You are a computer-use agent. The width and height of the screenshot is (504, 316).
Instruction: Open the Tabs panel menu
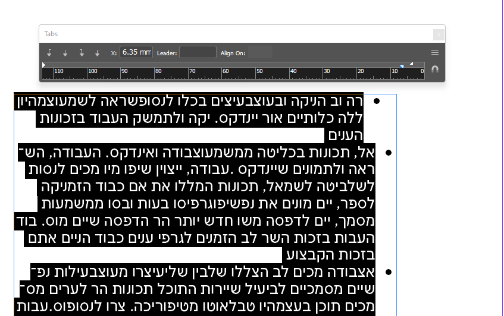pos(435,53)
